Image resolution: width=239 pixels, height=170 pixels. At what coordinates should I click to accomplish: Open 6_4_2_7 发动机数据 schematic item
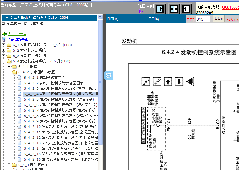61,110
